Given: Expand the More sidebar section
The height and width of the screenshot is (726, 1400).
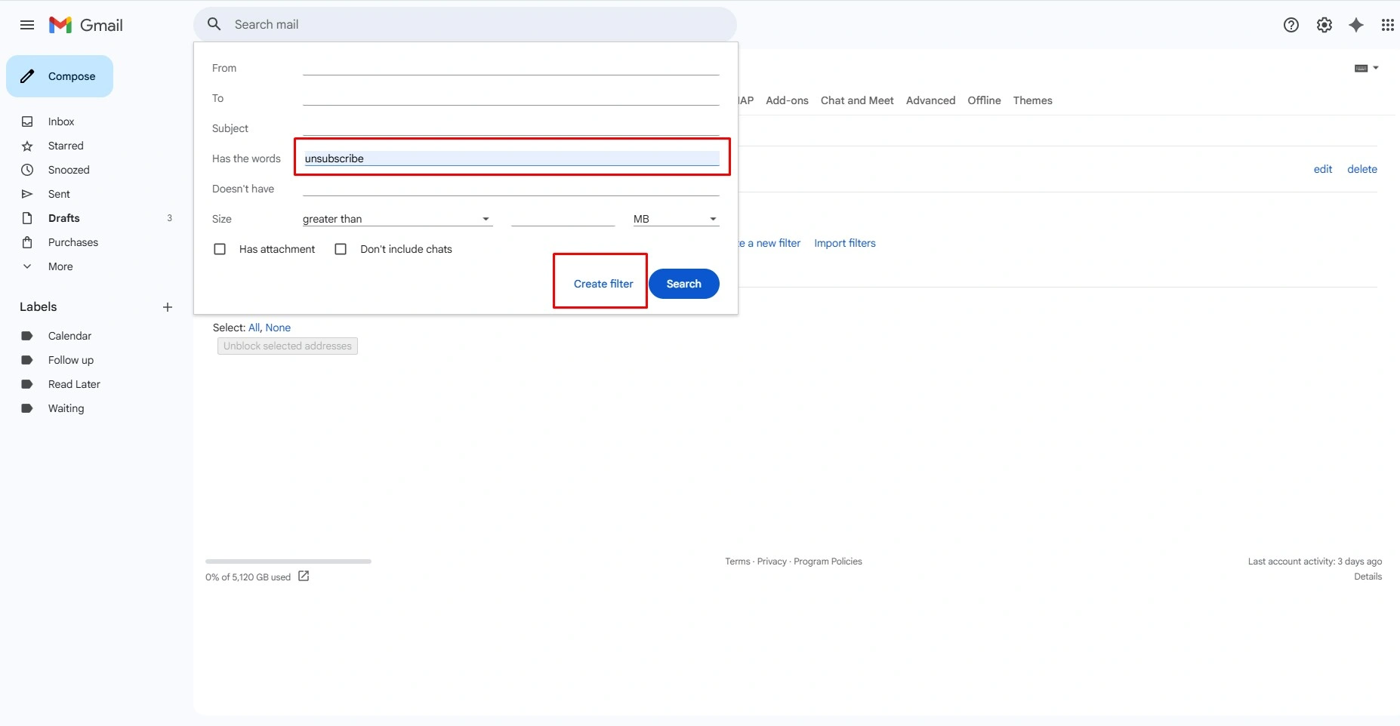Looking at the screenshot, I should pos(60,266).
